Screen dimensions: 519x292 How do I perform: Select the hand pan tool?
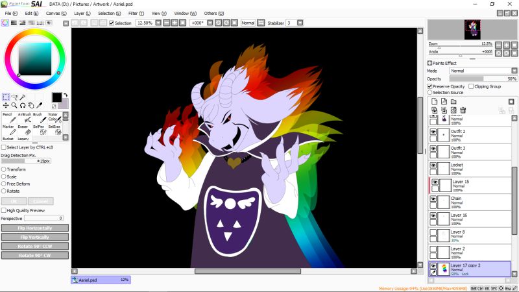coord(30,105)
